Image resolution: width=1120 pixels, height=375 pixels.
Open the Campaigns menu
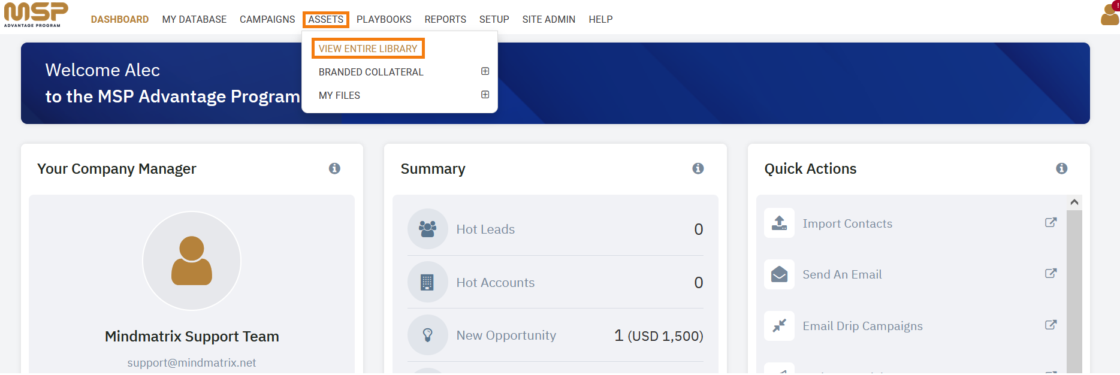coord(267,19)
